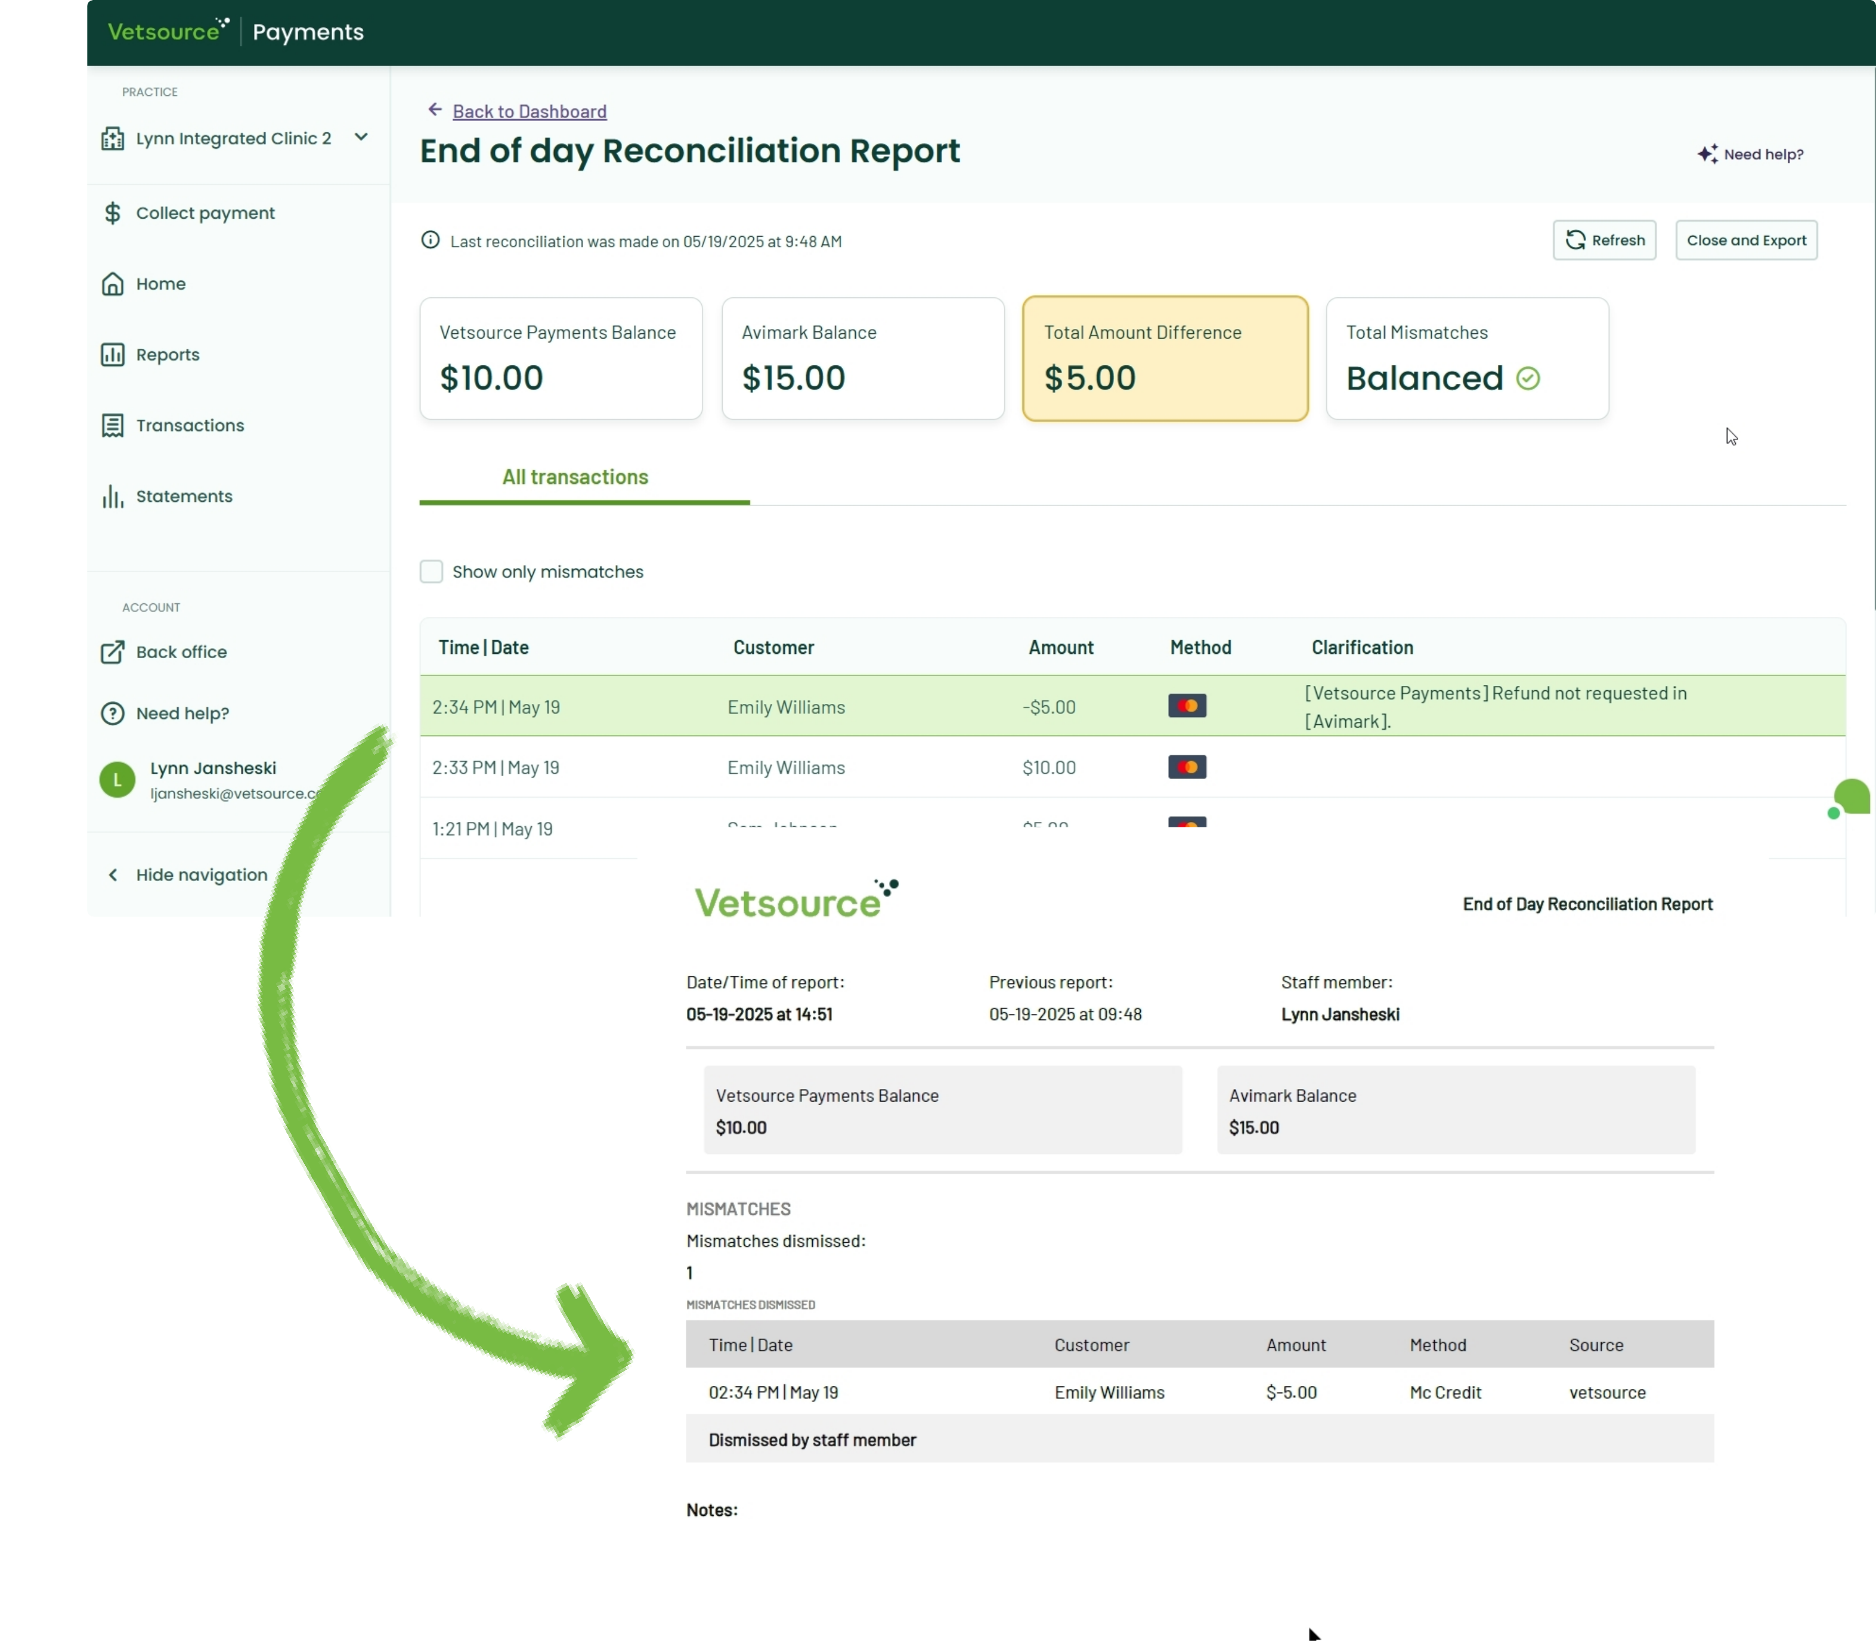This screenshot has width=1876, height=1641.
Task: Open the Reports section
Action: [168, 355]
